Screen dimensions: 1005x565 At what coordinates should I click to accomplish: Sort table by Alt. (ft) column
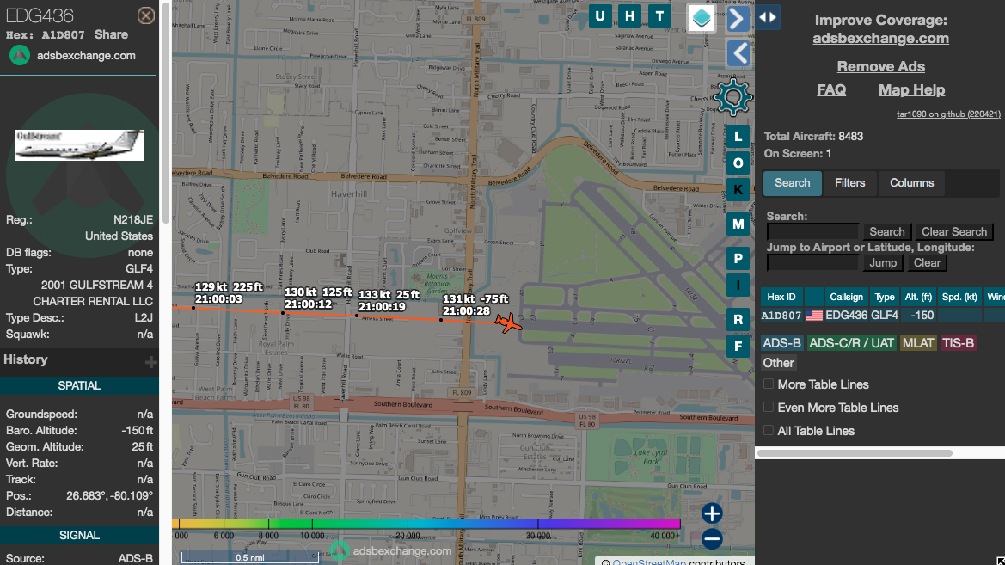tap(918, 297)
